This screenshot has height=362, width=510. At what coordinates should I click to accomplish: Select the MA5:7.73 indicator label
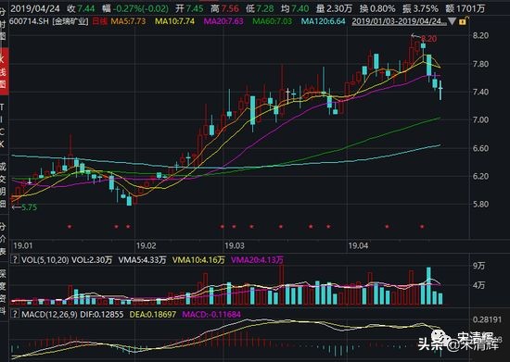click(x=128, y=21)
